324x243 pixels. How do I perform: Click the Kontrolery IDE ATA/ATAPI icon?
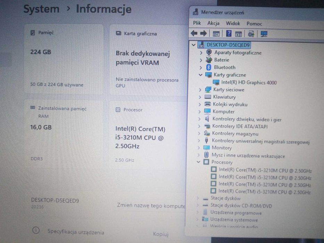click(207, 126)
